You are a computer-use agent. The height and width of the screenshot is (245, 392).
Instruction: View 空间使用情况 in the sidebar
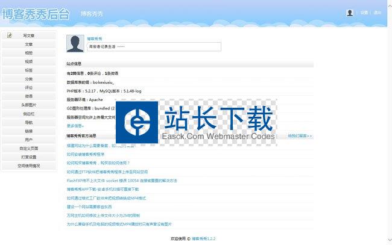pyautogui.click(x=29, y=166)
